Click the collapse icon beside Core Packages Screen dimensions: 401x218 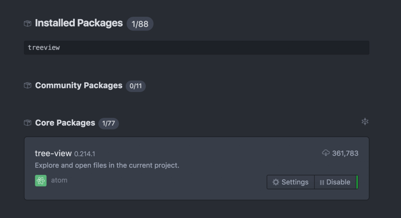click(365, 121)
